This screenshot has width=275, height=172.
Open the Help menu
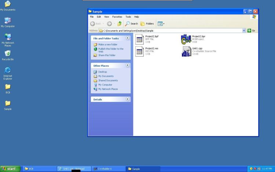[x=136, y=17]
